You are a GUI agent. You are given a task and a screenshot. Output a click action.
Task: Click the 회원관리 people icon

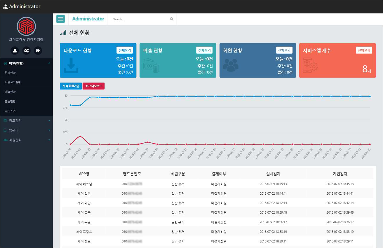point(5,140)
